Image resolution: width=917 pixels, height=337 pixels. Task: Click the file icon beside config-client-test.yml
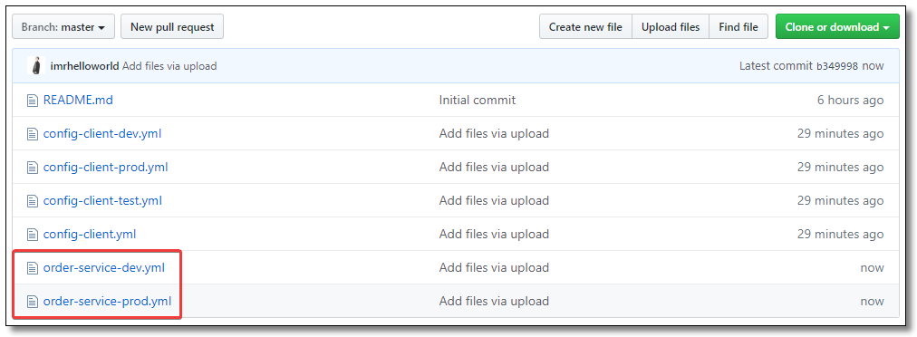tap(32, 201)
